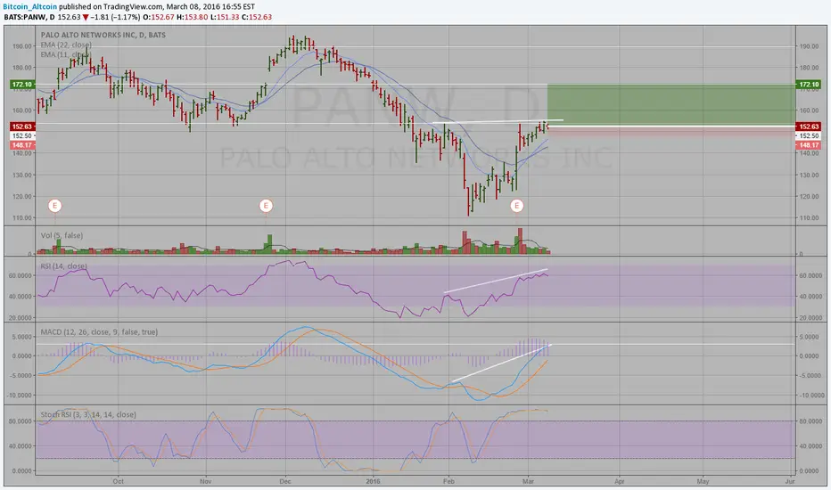Select the green profit target zone
The height and width of the screenshot is (490, 831).
pyautogui.click(x=671, y=104)
